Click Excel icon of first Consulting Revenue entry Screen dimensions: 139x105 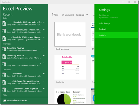coord(4,49)
